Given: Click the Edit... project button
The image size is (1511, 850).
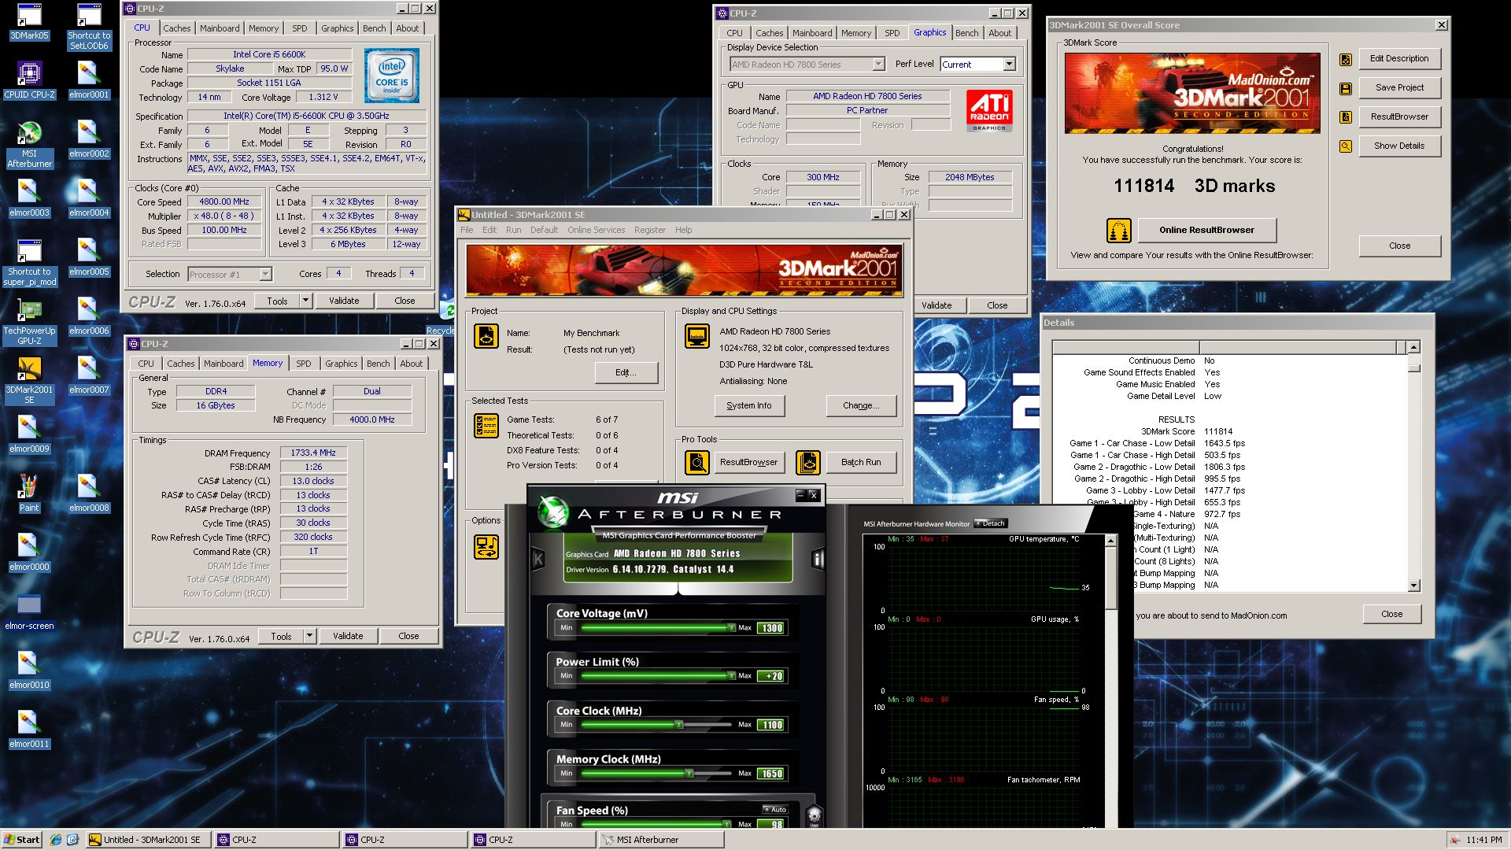Looking at the screenshot, I should click(626, 373).
